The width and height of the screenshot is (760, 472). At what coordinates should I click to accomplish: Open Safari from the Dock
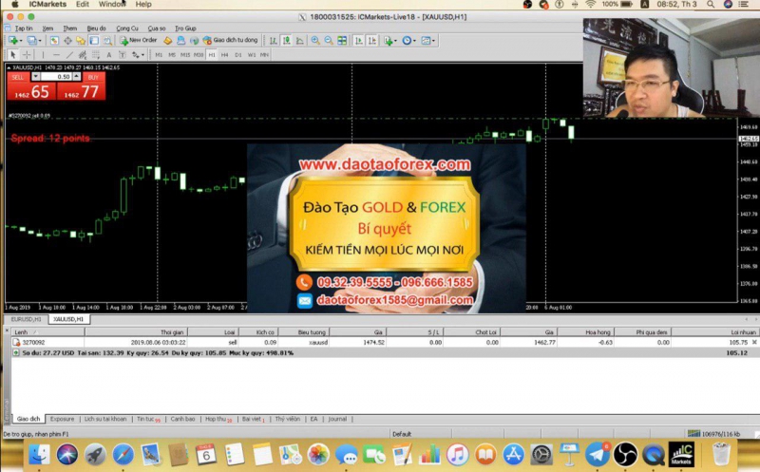click(123, 455)
